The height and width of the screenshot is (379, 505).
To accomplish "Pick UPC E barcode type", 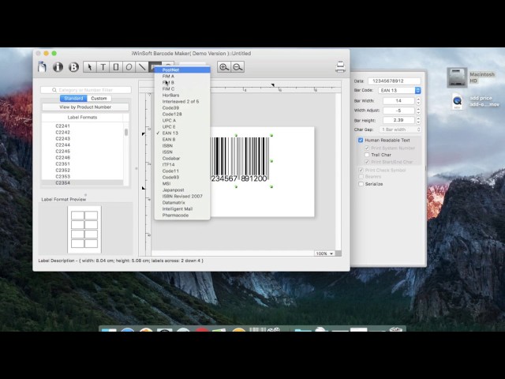I will (182, 126).
